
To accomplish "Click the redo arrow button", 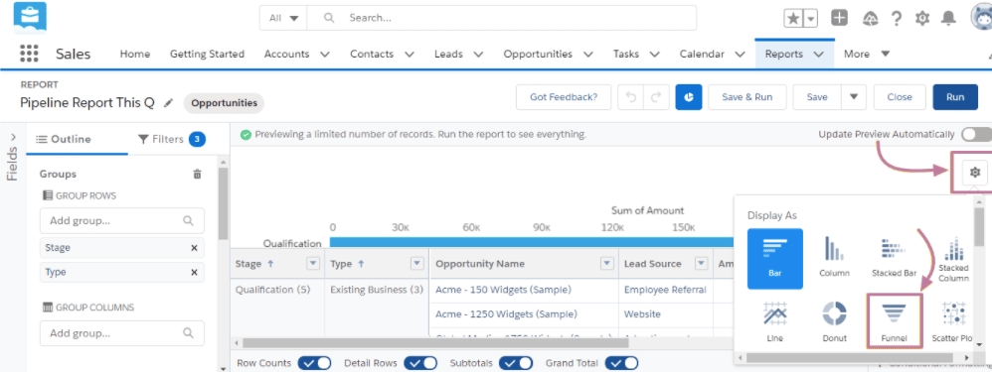I will coord(656,97).
